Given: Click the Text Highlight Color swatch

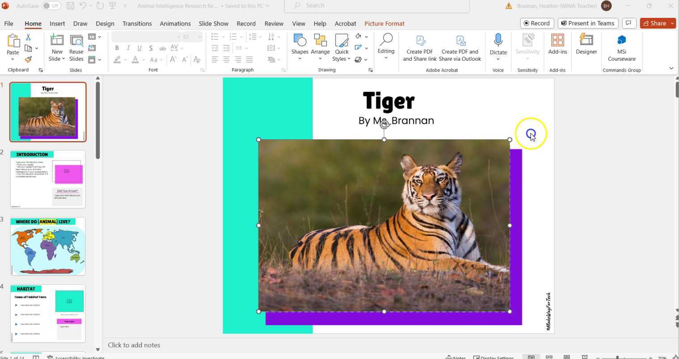Looking at the screenshot, I should [117, 59].
